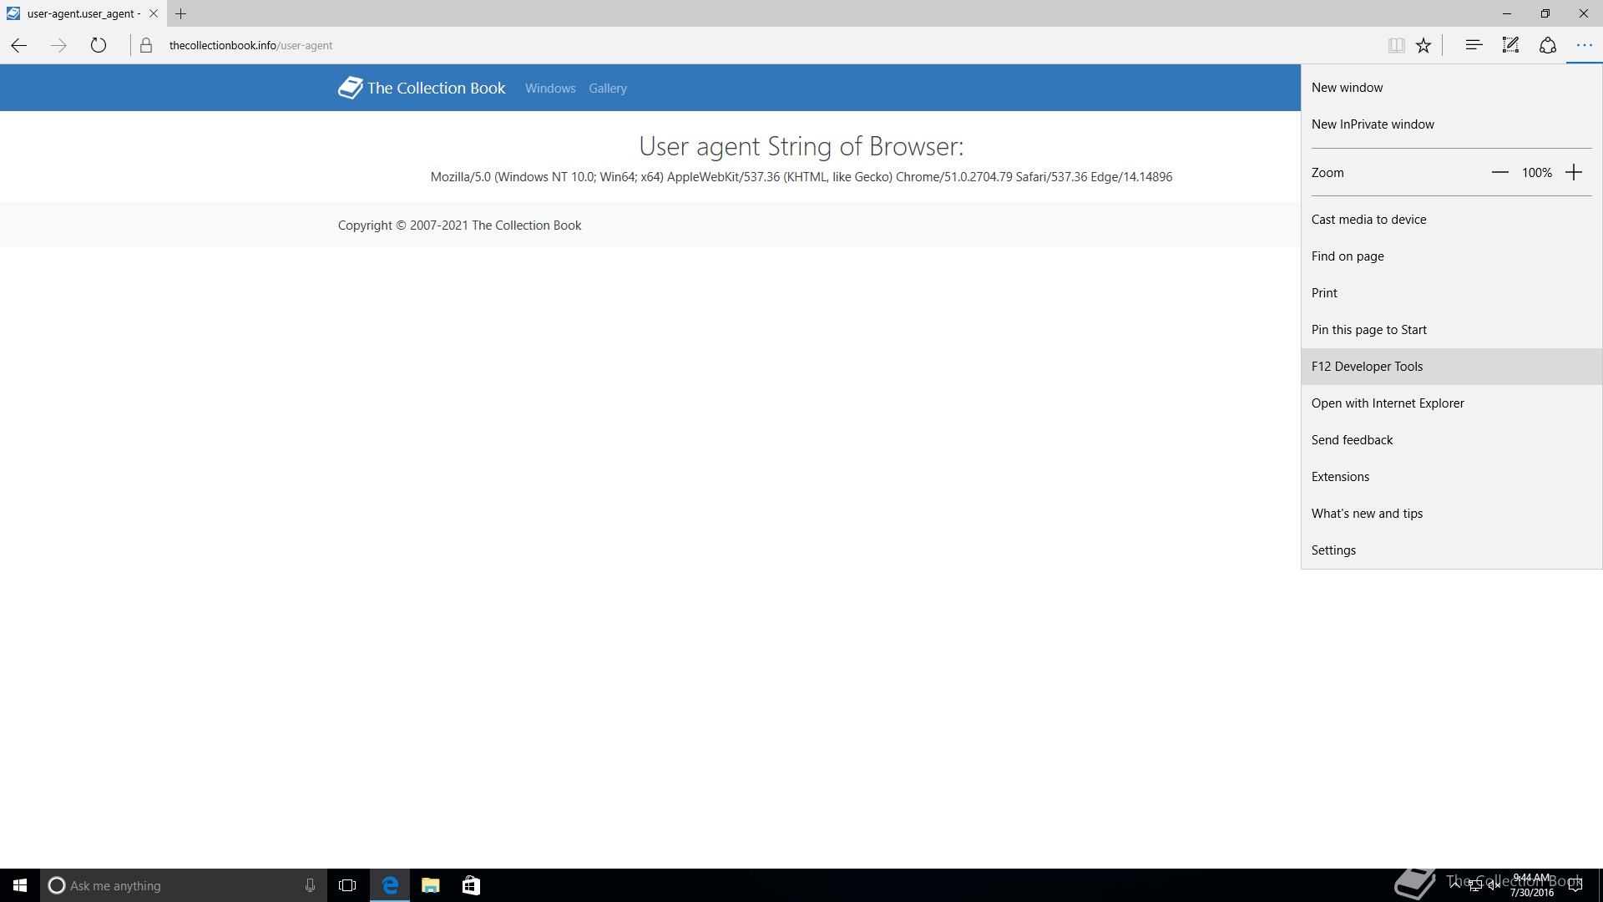Click the User agent String heading
The height and width of the screenshot is (902, 1603).
(801, 146)
